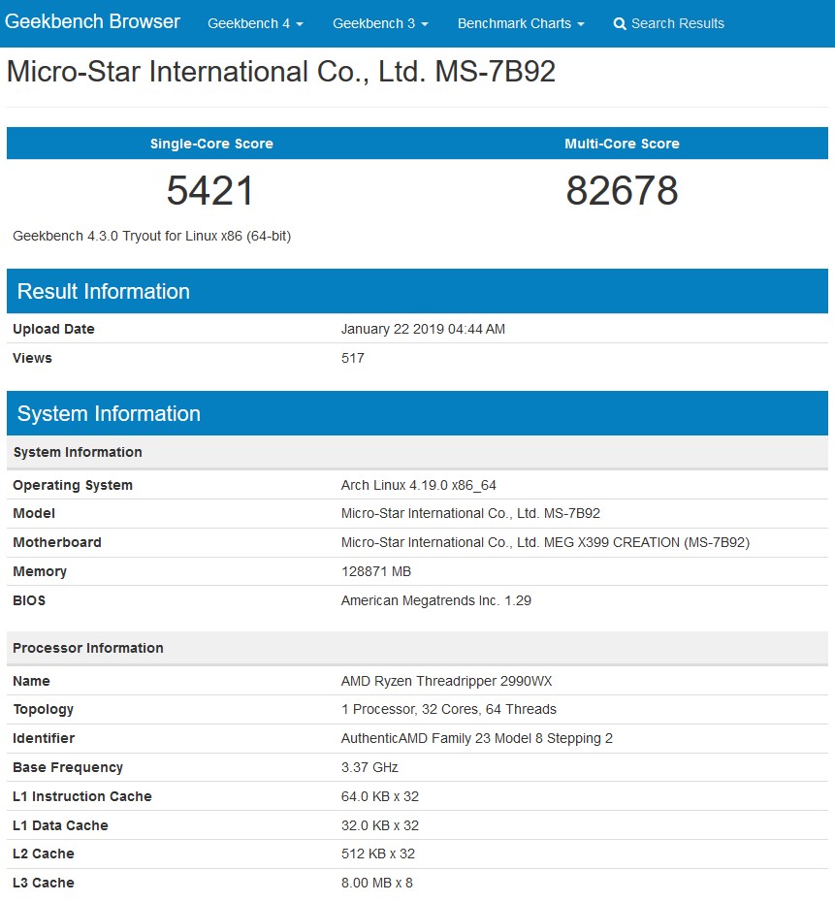Click the Geekbench 4.3.0 Tryout version text
Image resolution: width=835 pixels, height=902 pixels.
152,236
